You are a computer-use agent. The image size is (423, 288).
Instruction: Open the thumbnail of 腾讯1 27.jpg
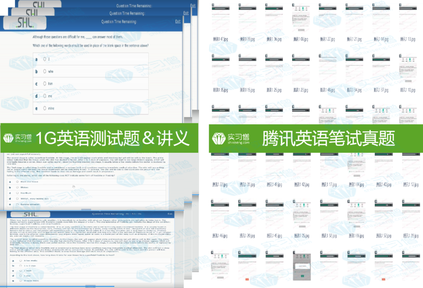click(327, 19)
